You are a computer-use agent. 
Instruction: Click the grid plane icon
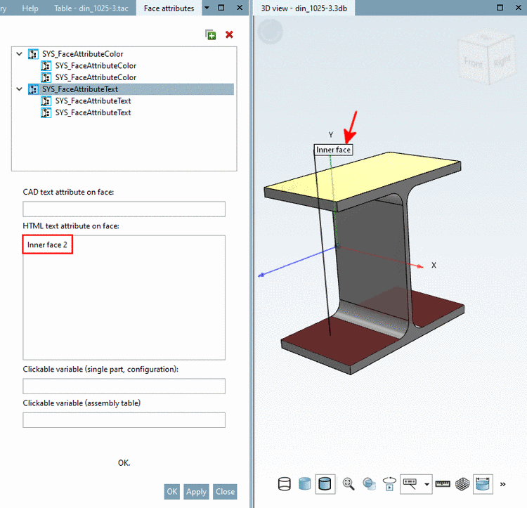(x=462, y=484)
